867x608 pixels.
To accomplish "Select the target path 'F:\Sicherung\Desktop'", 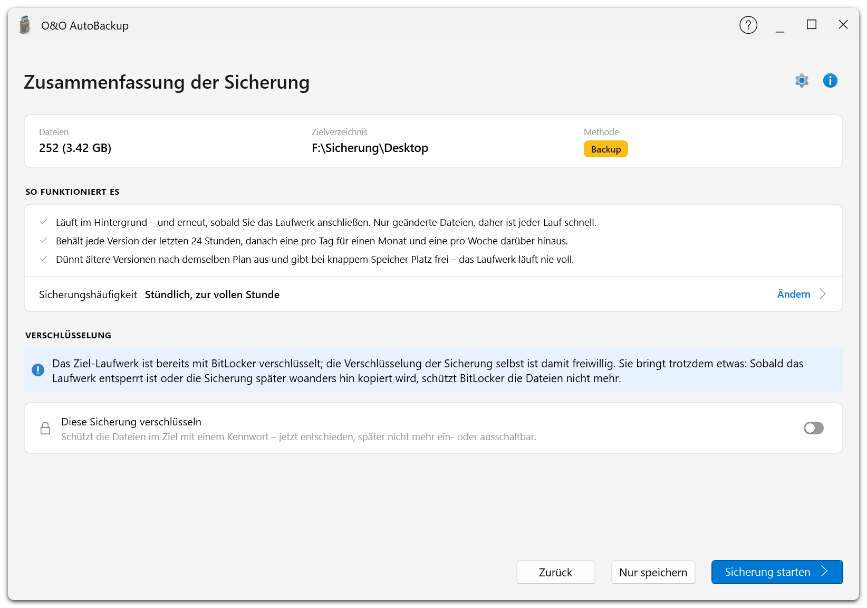I will coord(370,148).
